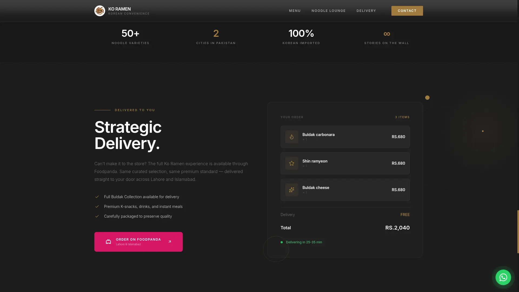The width and height of the screenshot is (519, 292).
Task: Click the 'DELIVERED TO YOU' label
Action: (135, 110)
